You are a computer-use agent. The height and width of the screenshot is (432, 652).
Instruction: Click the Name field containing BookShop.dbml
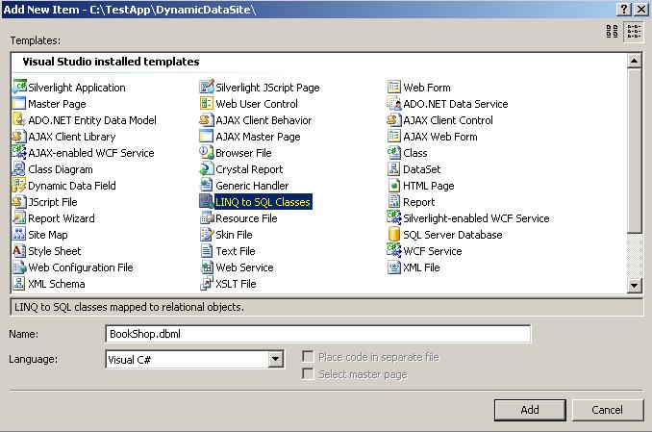tap(318, 334)
